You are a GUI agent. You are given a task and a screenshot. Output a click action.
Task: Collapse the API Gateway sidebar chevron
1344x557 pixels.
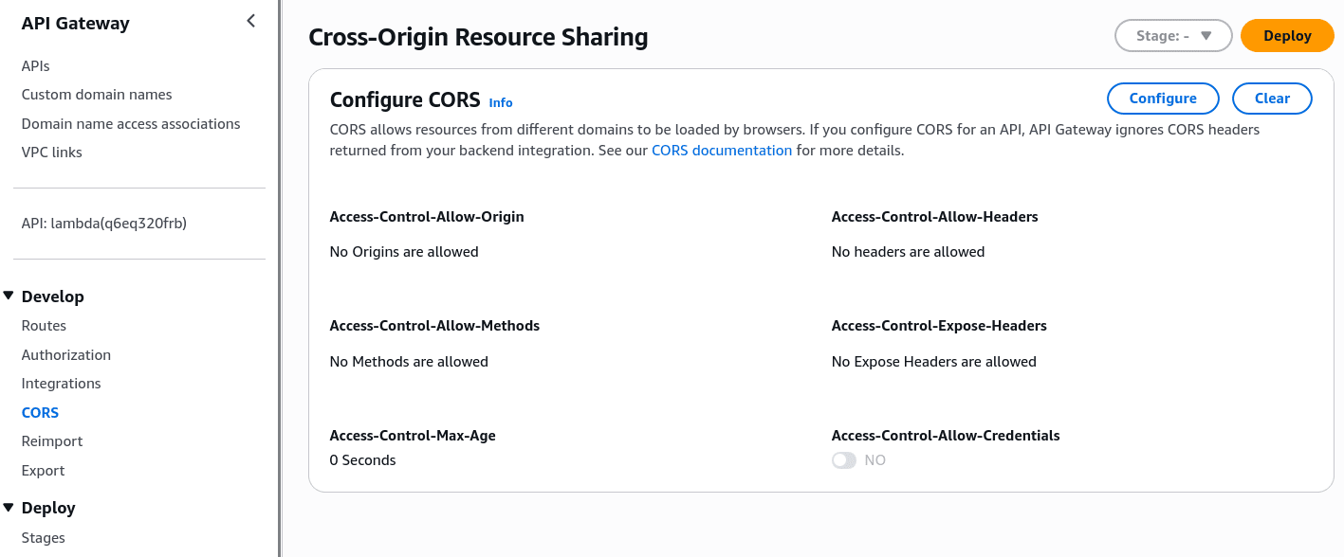[x=250, y=21]
